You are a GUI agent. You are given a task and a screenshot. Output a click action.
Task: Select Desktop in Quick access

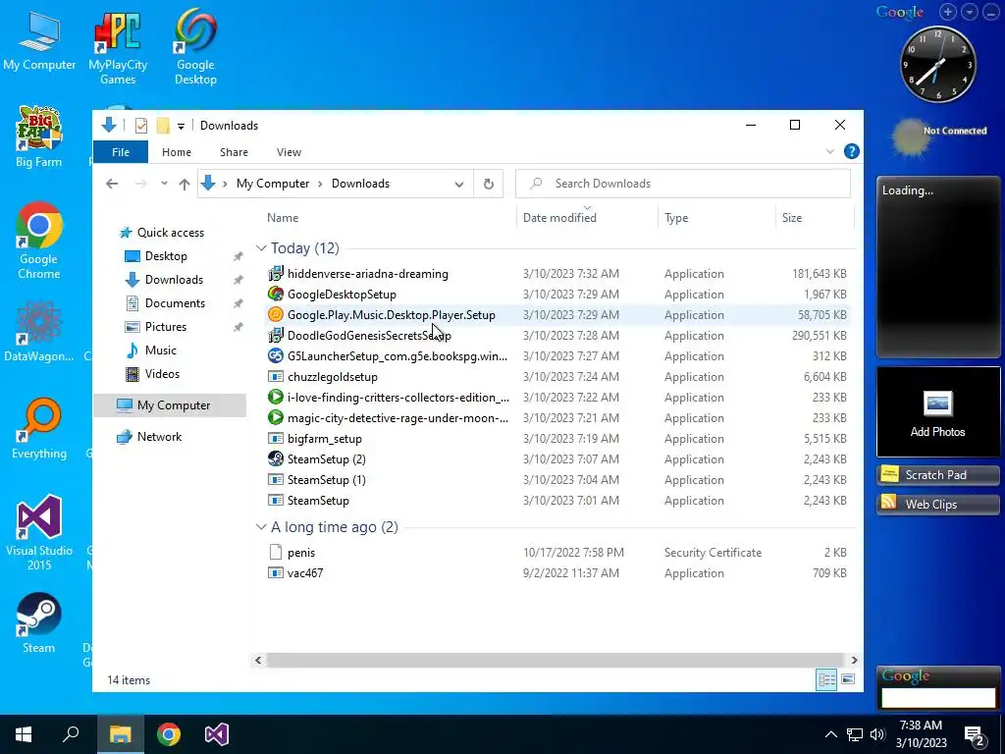(x=166, y=256)
